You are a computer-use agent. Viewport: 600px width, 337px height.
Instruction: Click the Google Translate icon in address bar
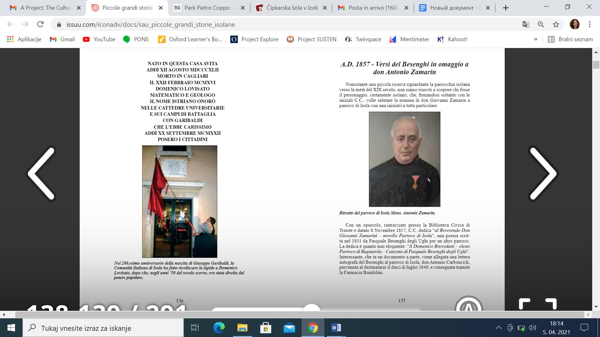click(x=526, y=24)
